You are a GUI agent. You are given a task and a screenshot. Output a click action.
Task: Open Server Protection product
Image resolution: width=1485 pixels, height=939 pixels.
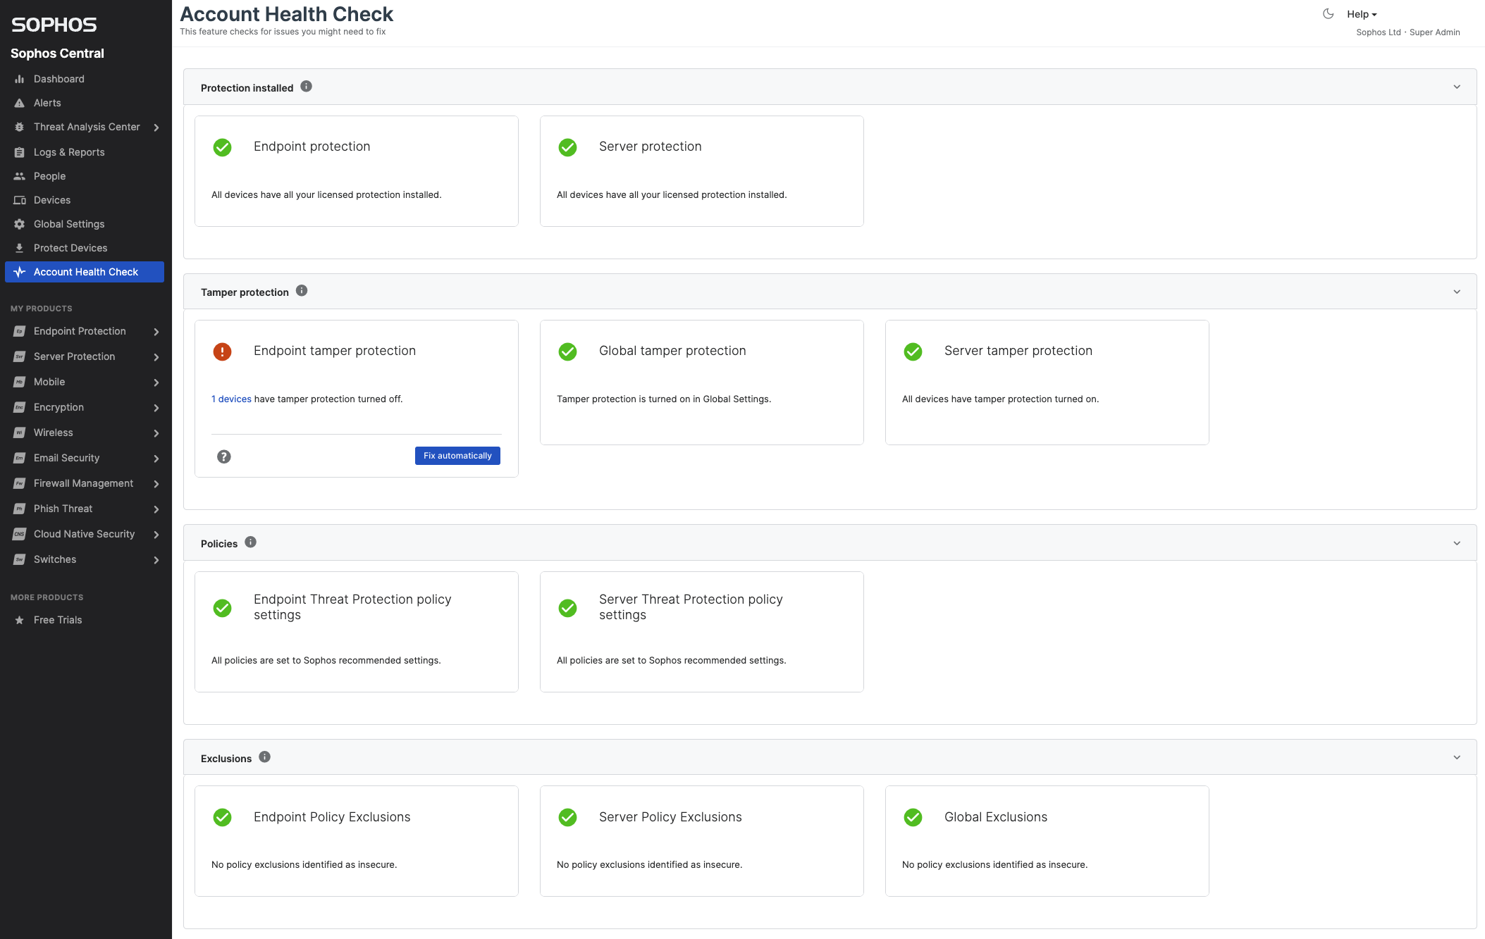point(74,356)
